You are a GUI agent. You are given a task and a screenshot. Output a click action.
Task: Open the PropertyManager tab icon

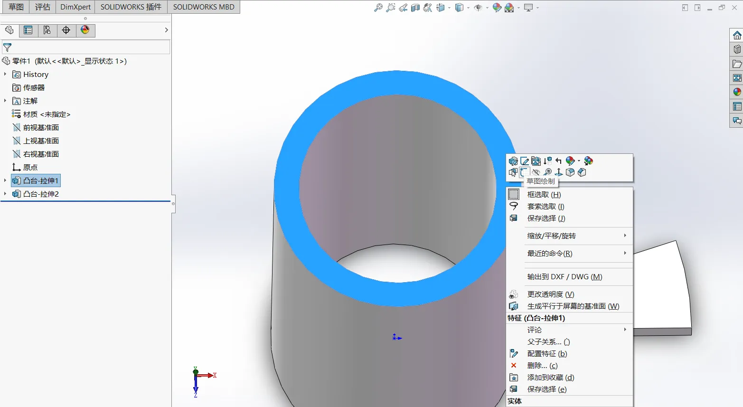click(28, 30)
